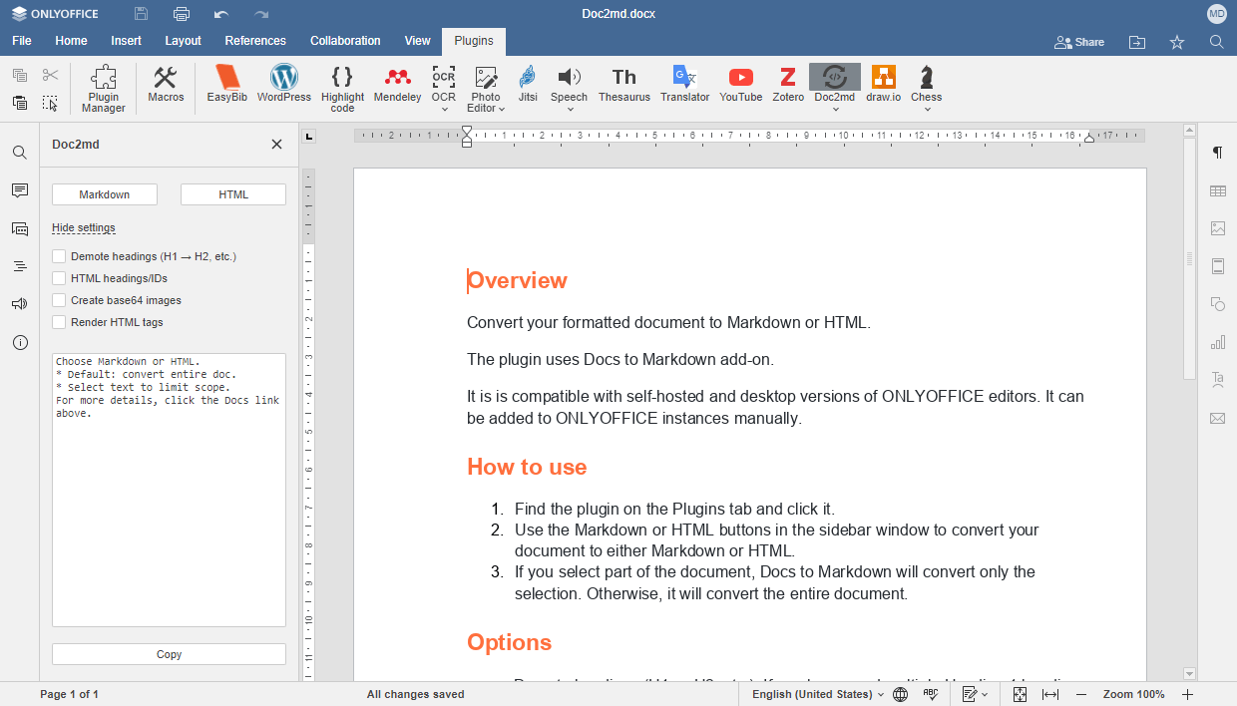Convert document with Markdown button

105,194
